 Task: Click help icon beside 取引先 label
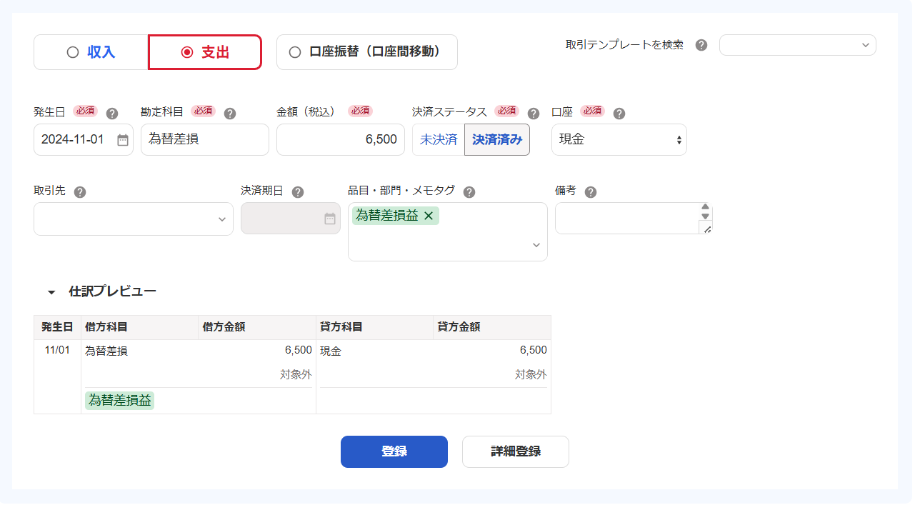[80, 192]
